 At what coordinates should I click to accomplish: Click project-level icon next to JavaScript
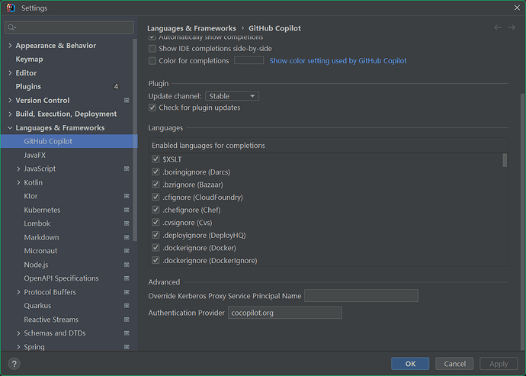[127, 169]
